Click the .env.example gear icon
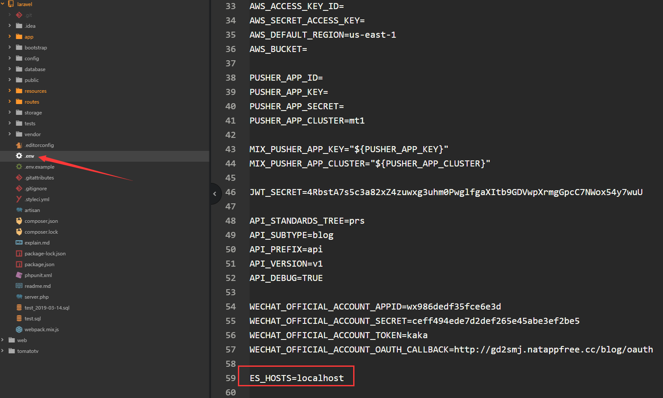The height and width of the screenshot is (398, 663). coord(19,167)
